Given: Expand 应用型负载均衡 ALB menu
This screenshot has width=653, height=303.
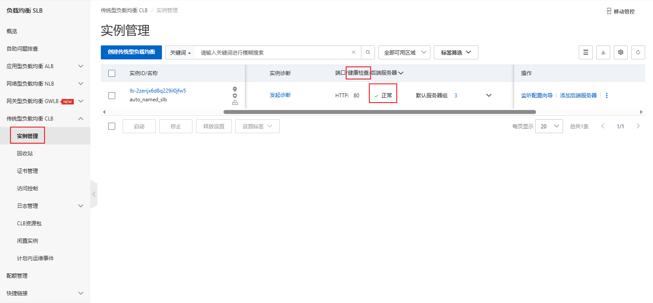Looking at the screenshot, I should (x=81, y=66).
